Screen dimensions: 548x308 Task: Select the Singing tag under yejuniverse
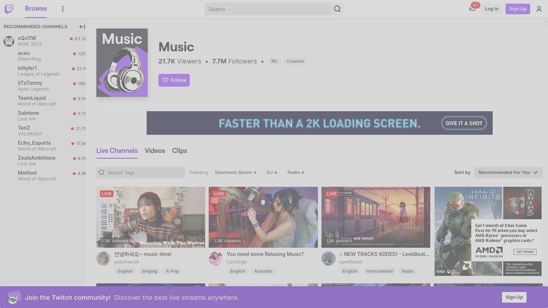coord(149,271)
